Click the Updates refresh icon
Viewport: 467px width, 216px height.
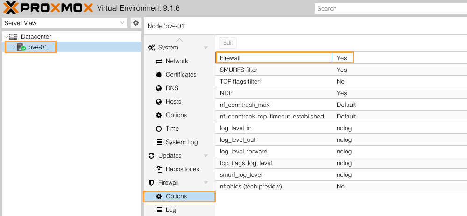tap(151, 156)
